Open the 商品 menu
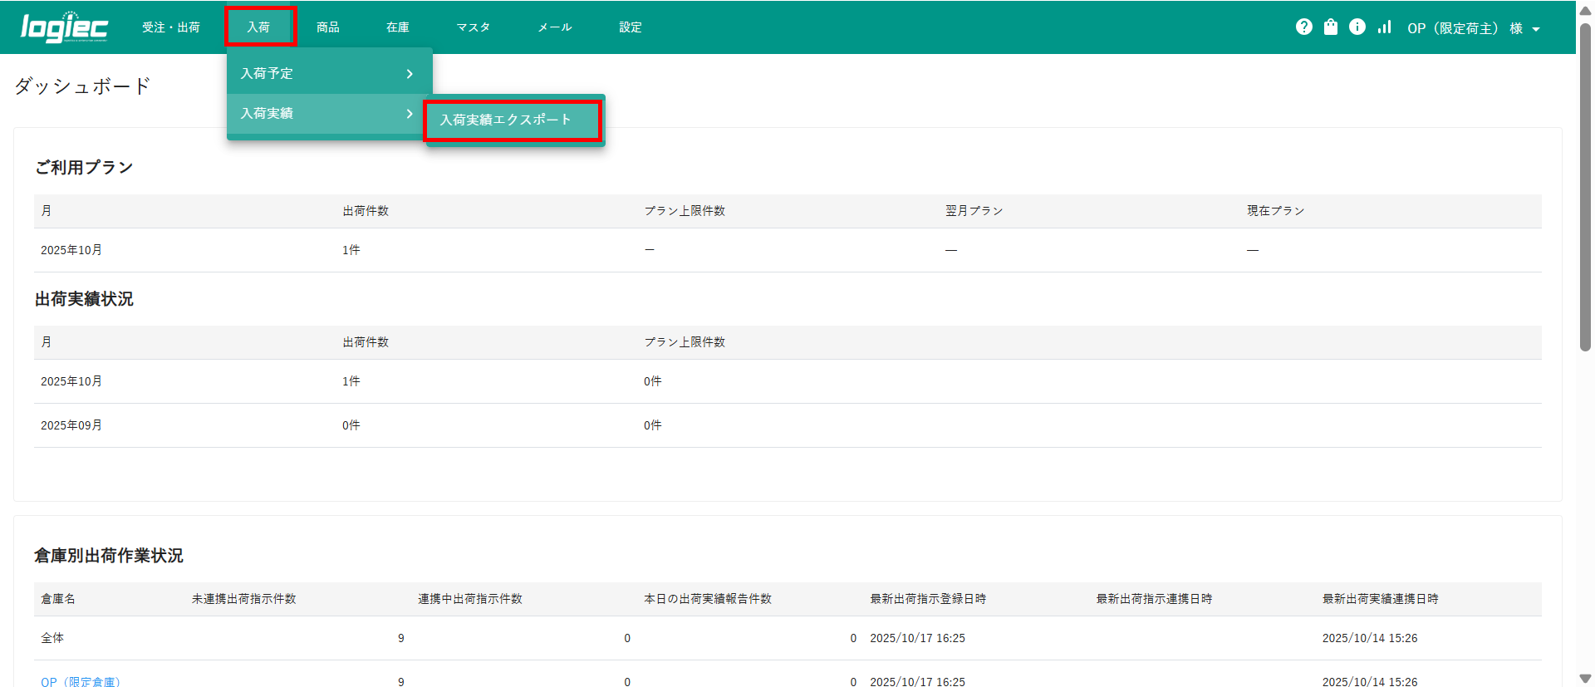1595x687 pixels. coord(327,27)
